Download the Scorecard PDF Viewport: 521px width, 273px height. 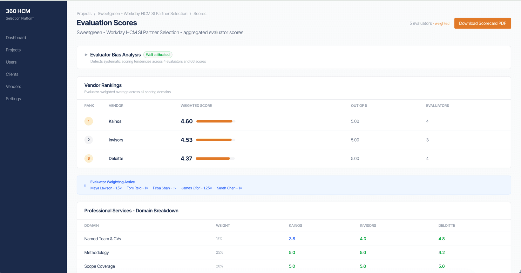click(483, 23)
